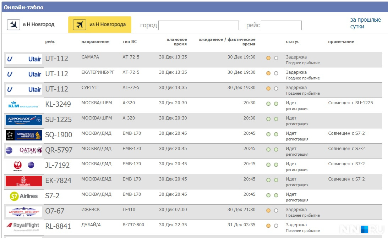
Task: Click the orange status dot for RL-8841
Action: (268, 226)
